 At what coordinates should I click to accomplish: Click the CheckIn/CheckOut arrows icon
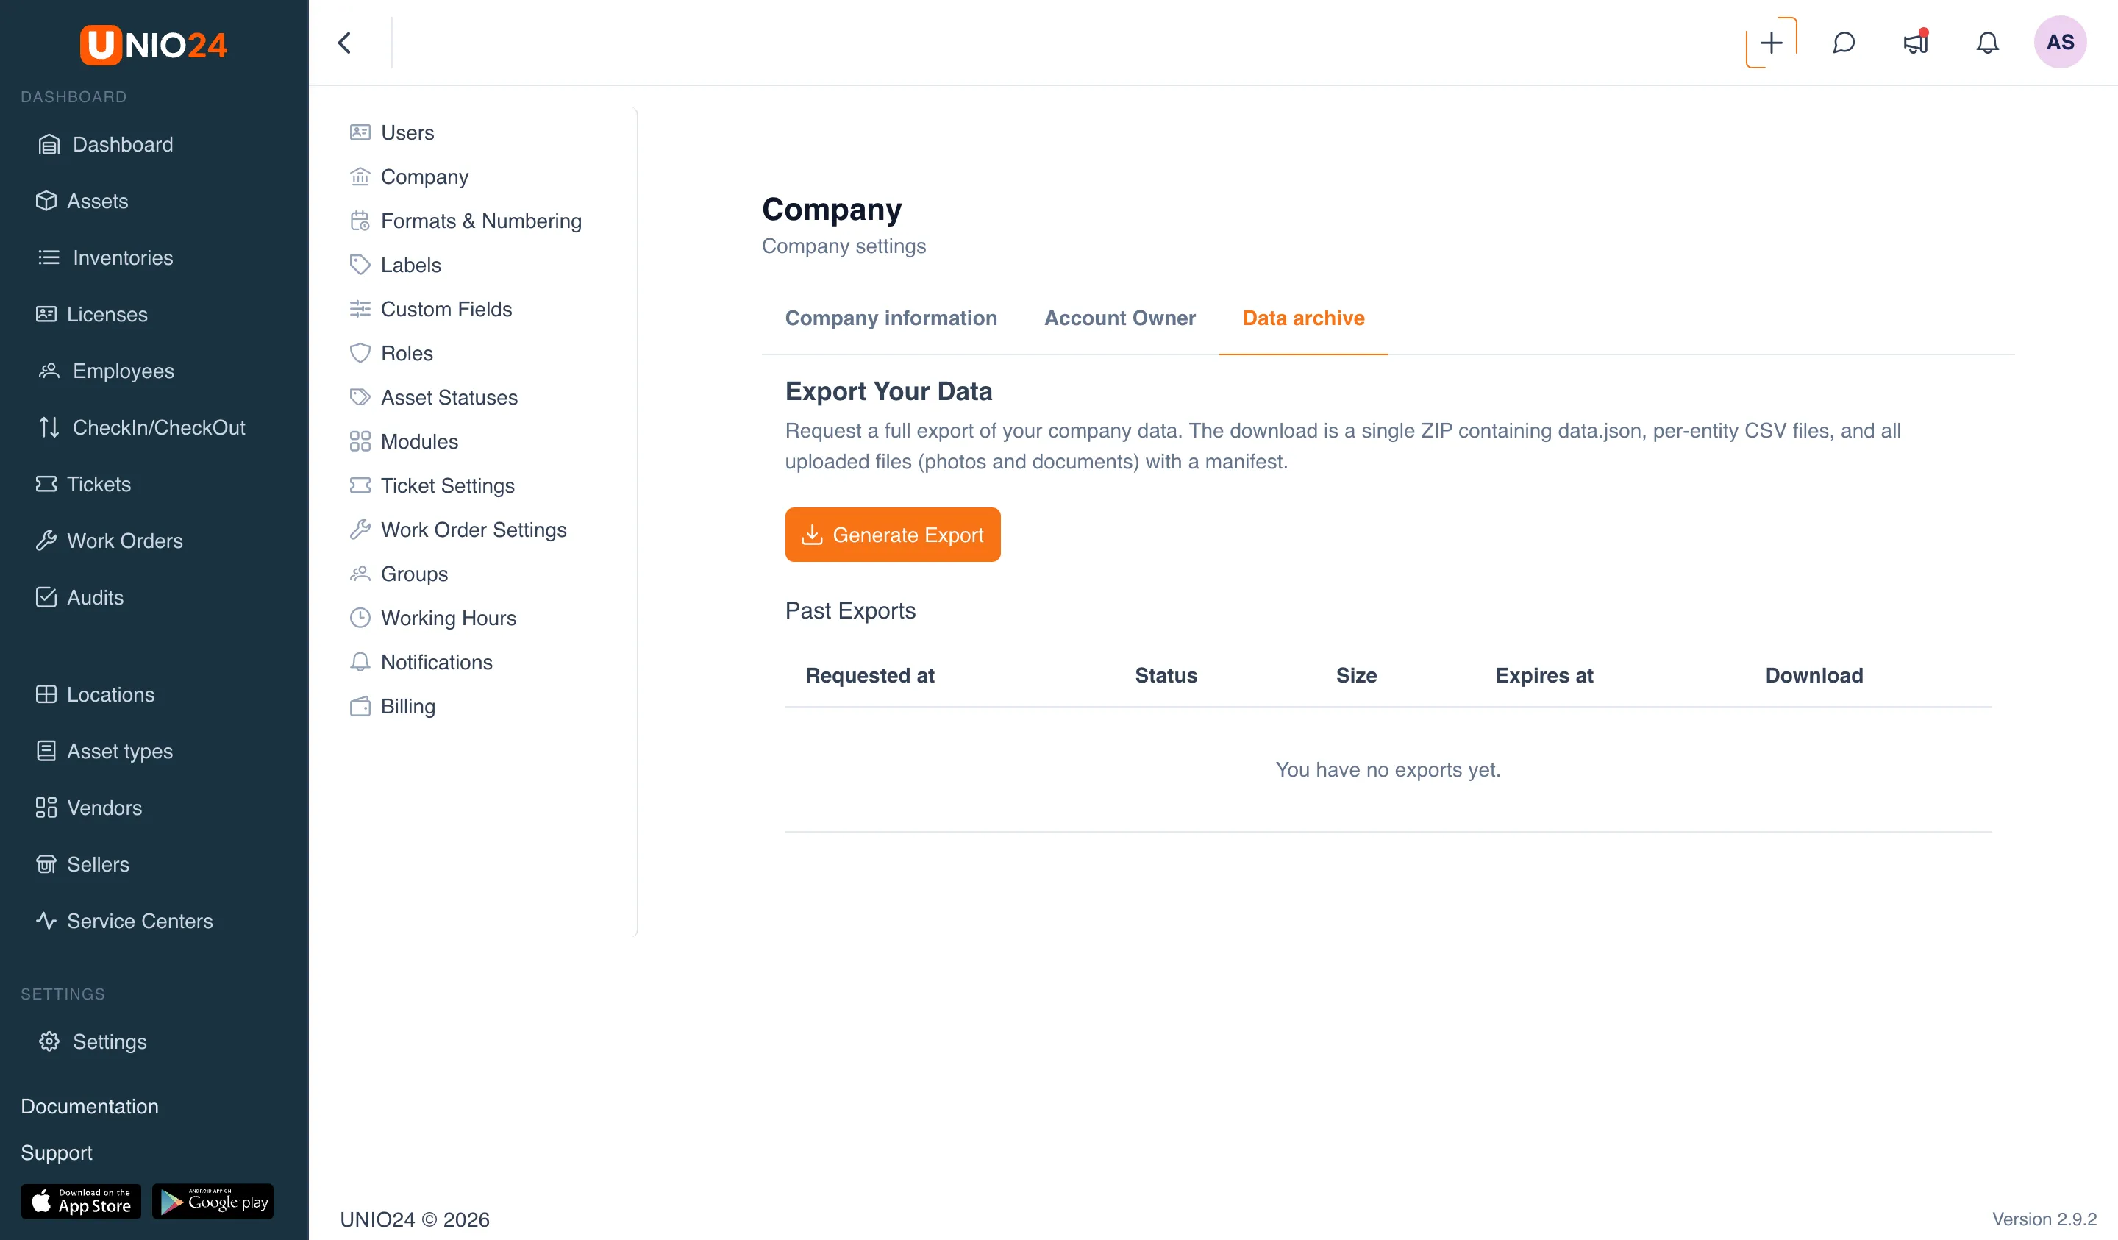[x=49, y=427]
